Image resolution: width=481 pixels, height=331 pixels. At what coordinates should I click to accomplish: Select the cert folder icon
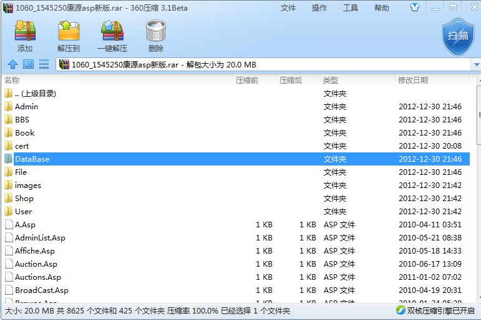click(x=9, y=146)
